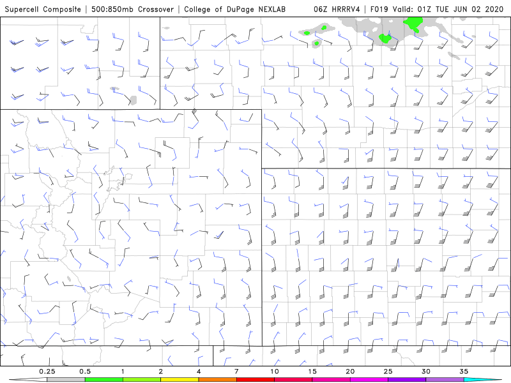
Task: Click the '15' color scale label
Action: [x=312, y=372]
